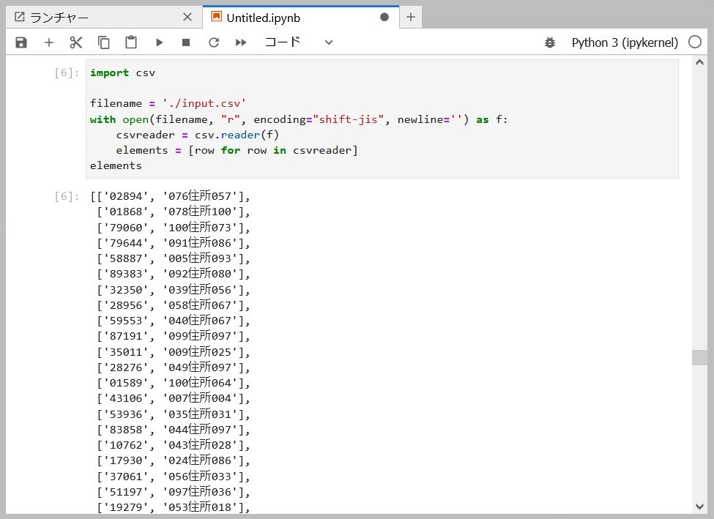
Task: Open a new launcher tab with plus button
Action: coord(411,18)
